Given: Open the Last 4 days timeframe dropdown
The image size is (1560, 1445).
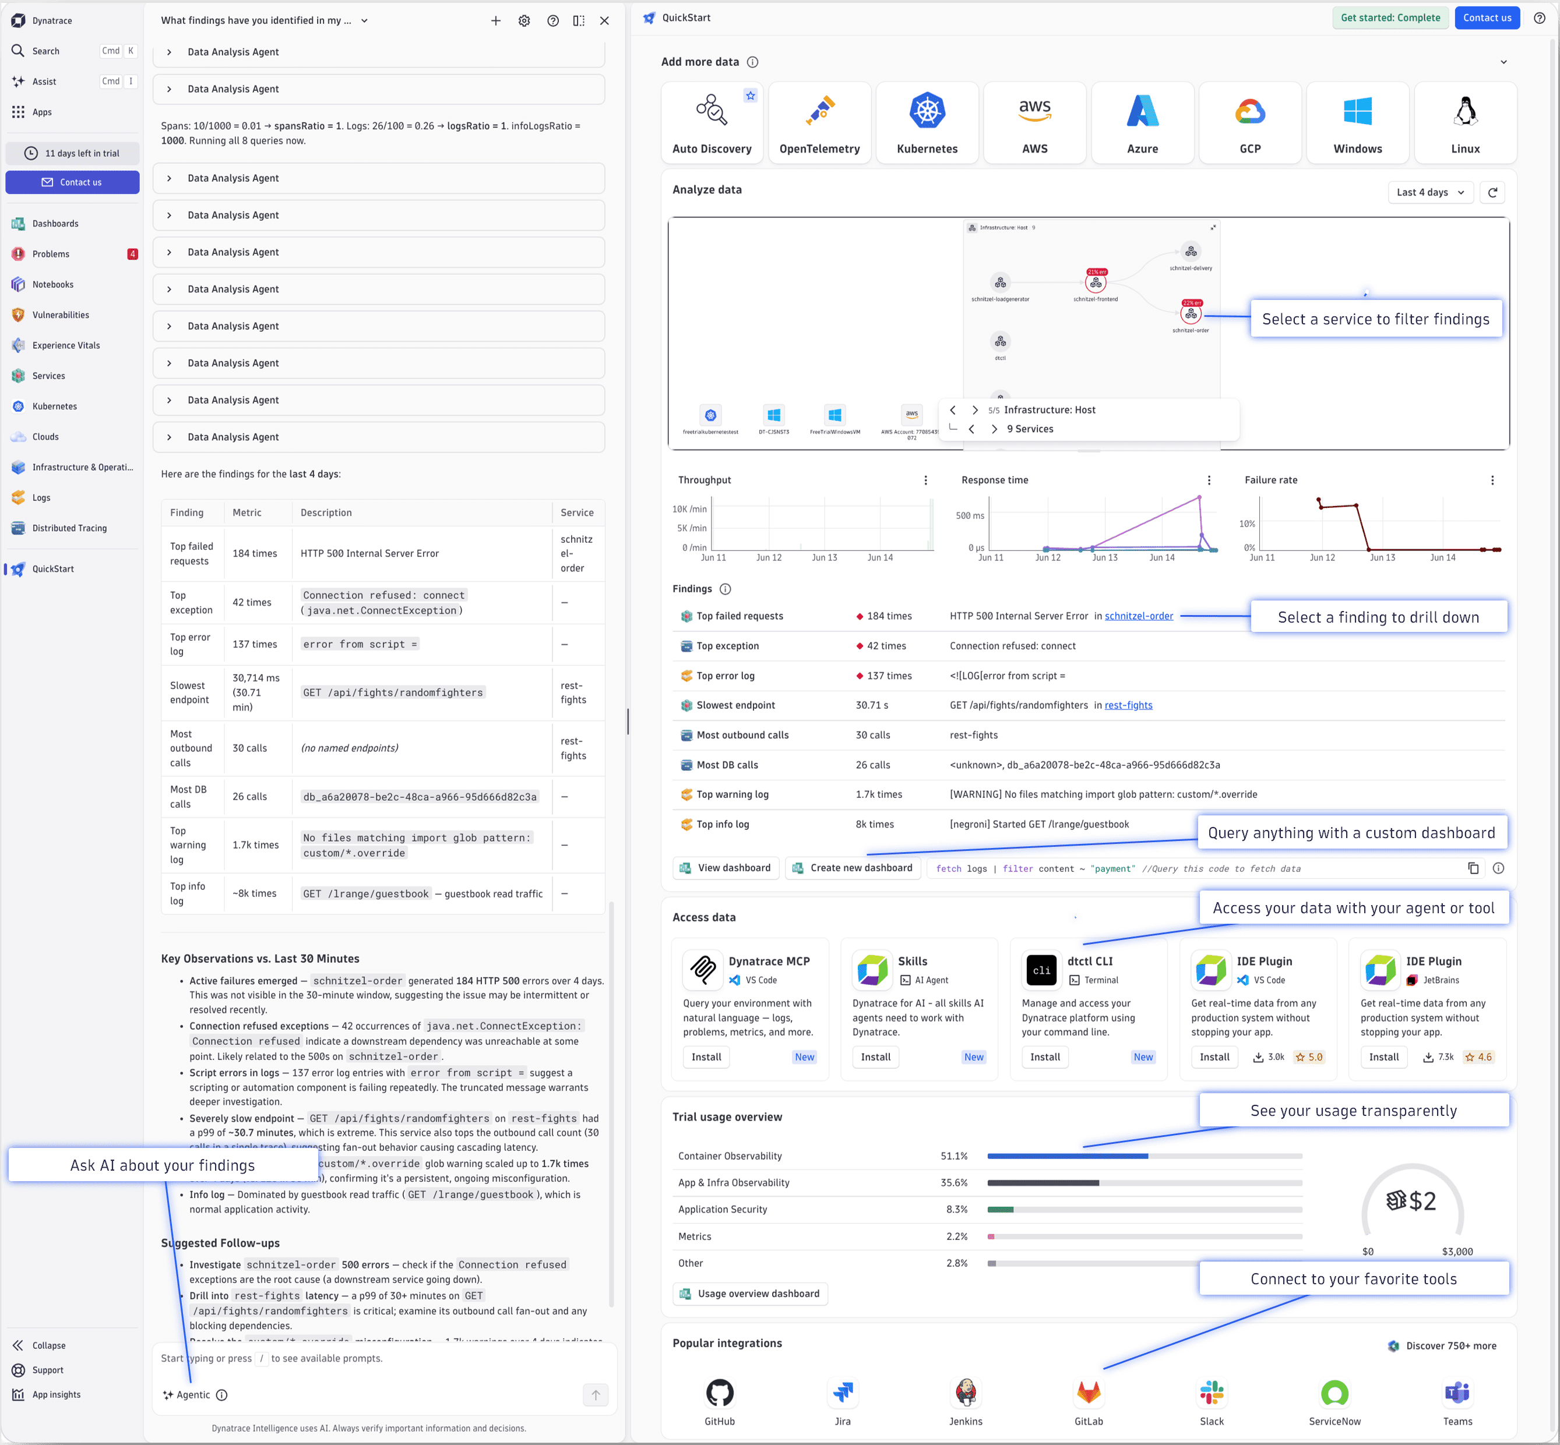Looking at the screenshot, I should (1431, 192).
